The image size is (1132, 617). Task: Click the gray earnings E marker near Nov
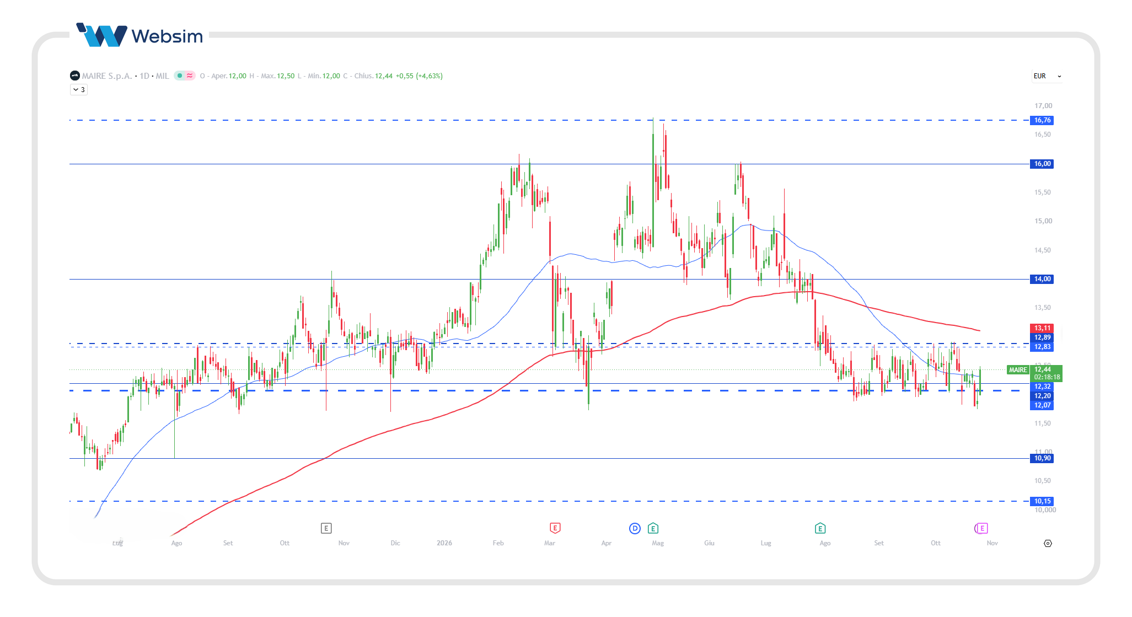pos(326,528)
